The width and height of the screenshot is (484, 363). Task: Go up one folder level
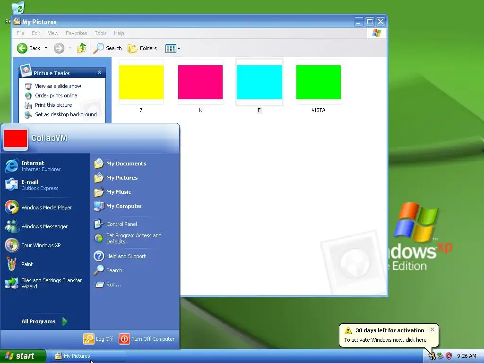point(81,48)
